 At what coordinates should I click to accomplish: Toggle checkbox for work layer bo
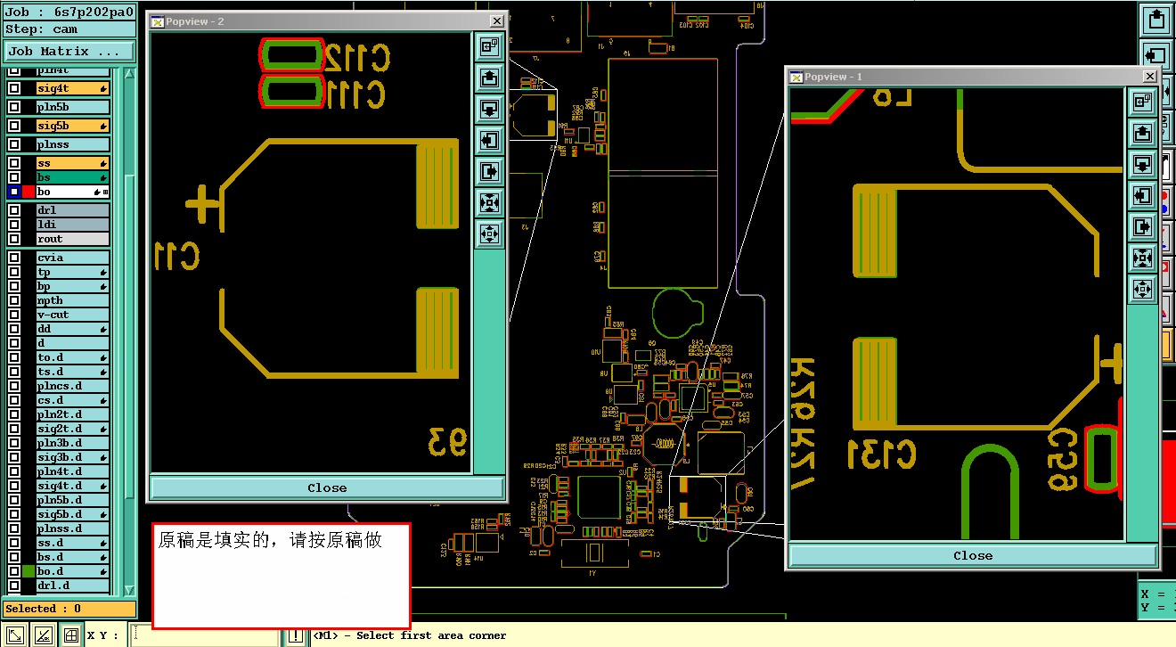(x=14, y=192)
